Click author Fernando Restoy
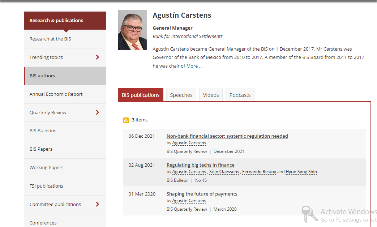This screenshot has width=377, height=227. click(259, 172)
